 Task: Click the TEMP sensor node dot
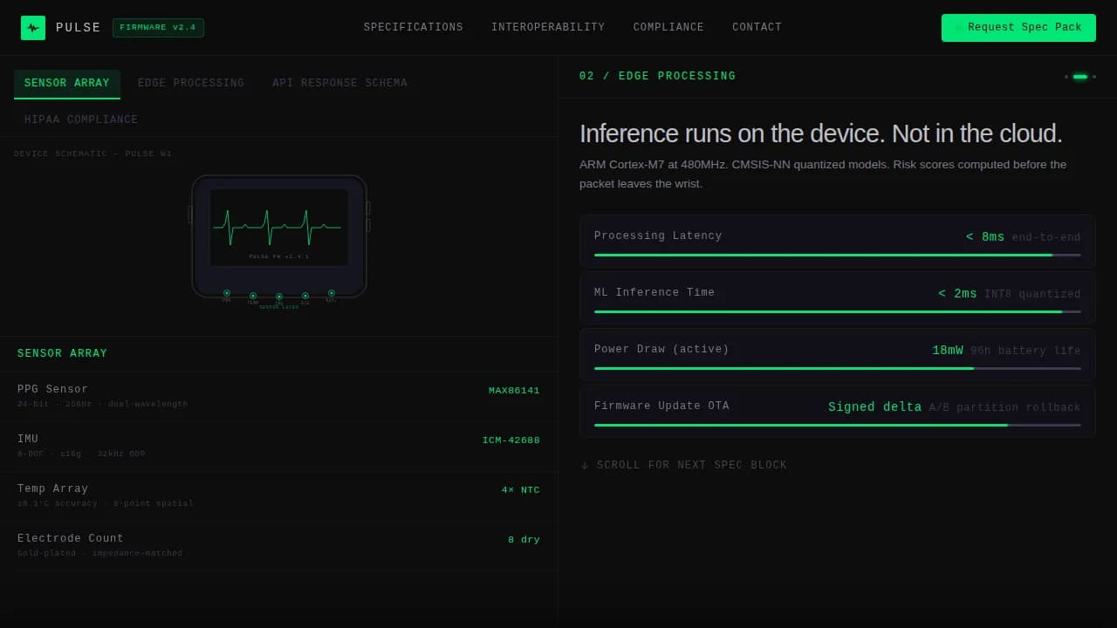[x=253, y=297]
